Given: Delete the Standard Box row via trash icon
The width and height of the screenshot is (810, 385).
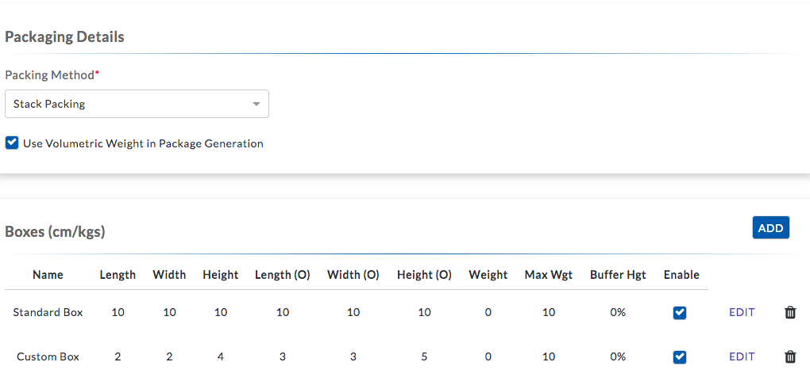Looking at the screenshot, I should point(790,312).
